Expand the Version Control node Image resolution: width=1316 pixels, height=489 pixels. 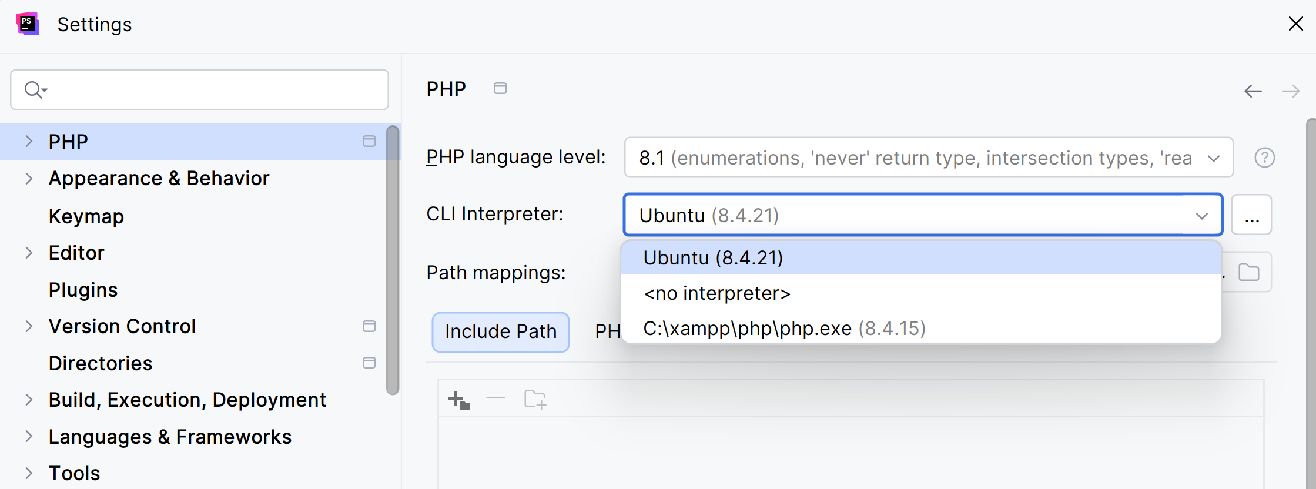(29, 326)
